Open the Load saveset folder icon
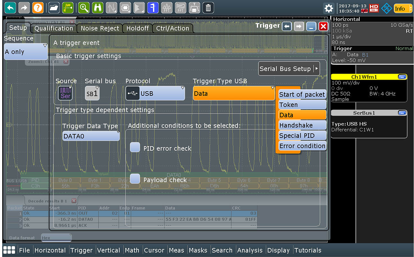The width and height of the screenshot is (414, 257). 54,7
